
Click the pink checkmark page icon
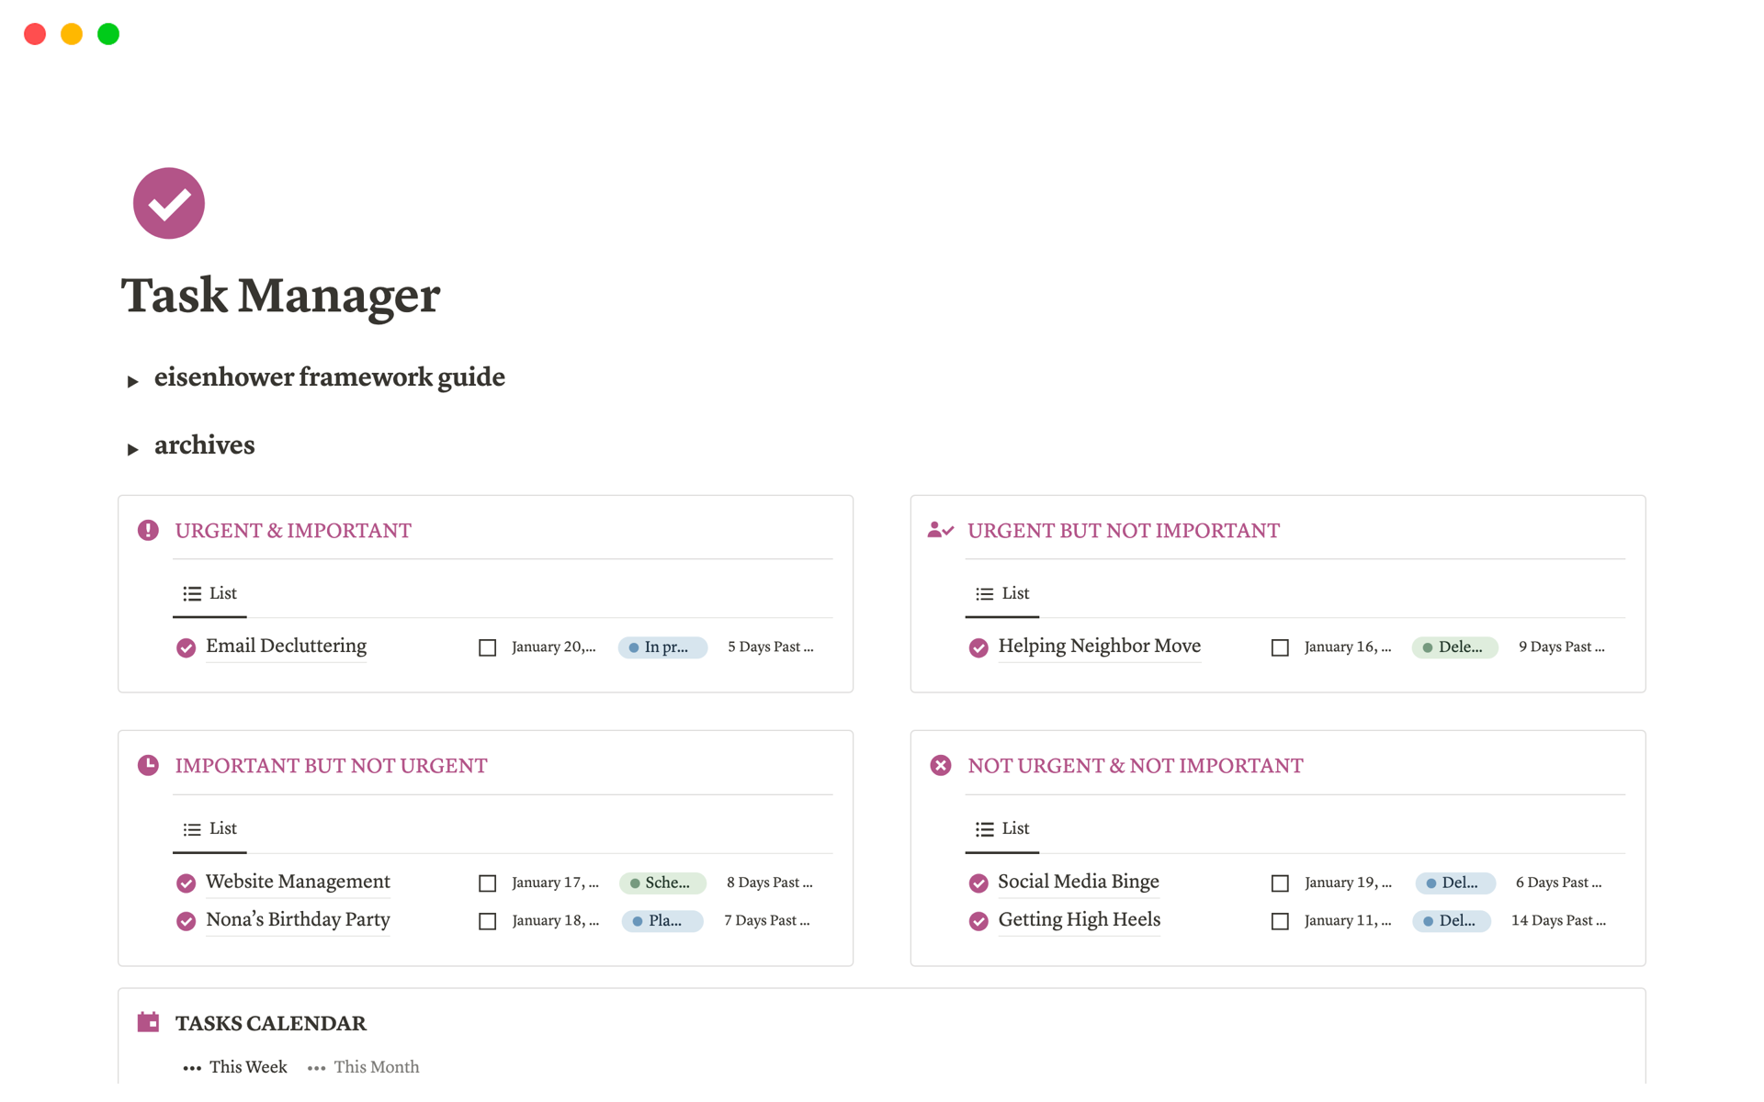tap(168, 202)
